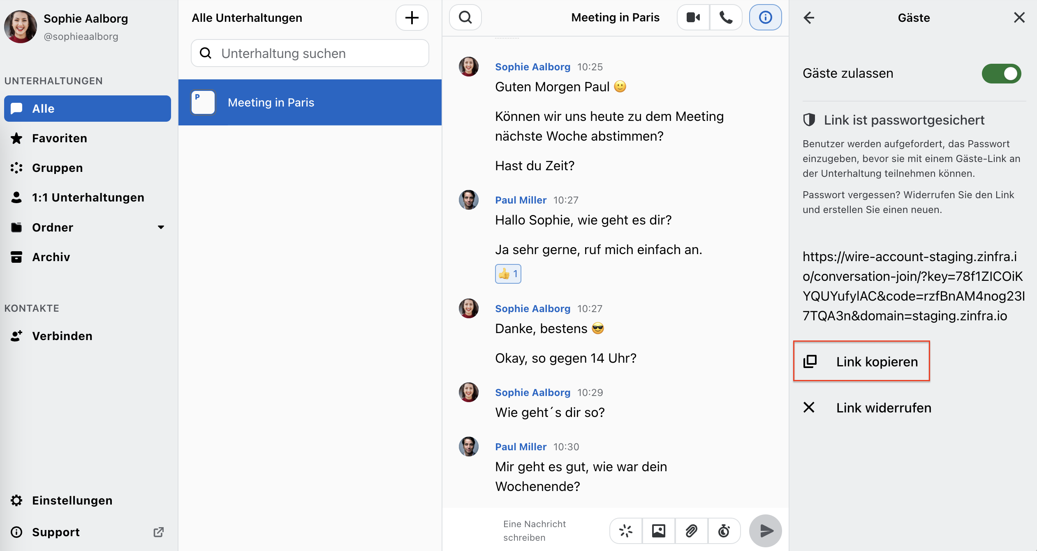Screen dimensions: 1037x551
Task: Toggle the Gäste zulassen switch
Action: coord(1001,74)
